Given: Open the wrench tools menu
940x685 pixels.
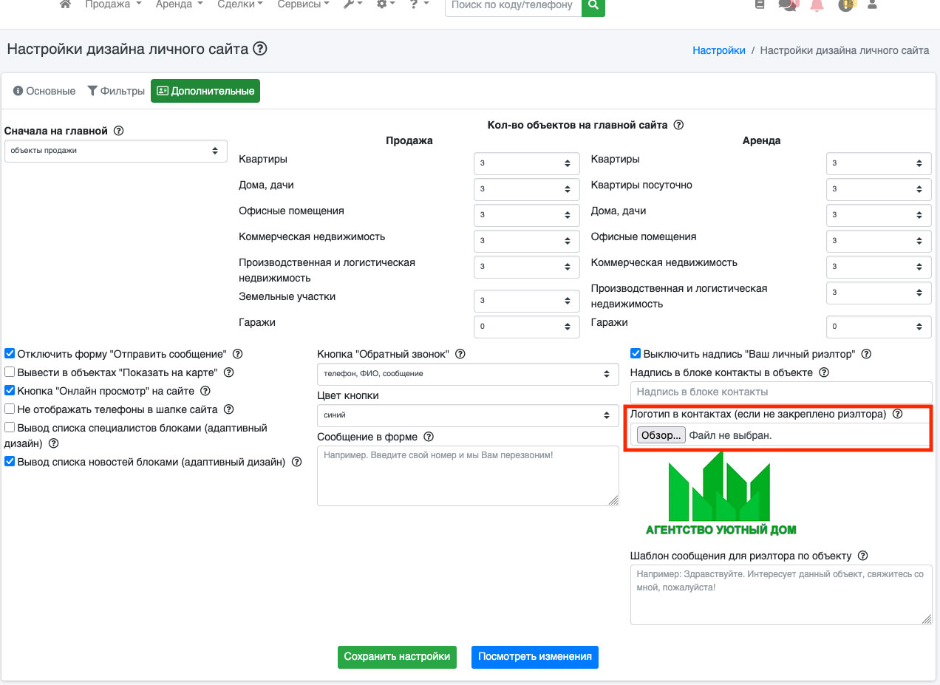Looking at the screenshot, I should pyautogui.click(x=352, y=4).
